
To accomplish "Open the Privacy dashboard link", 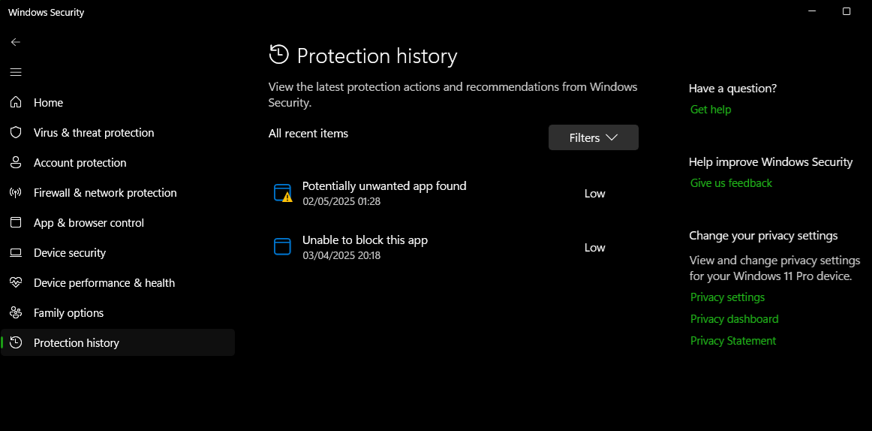I will pos(734,319).
